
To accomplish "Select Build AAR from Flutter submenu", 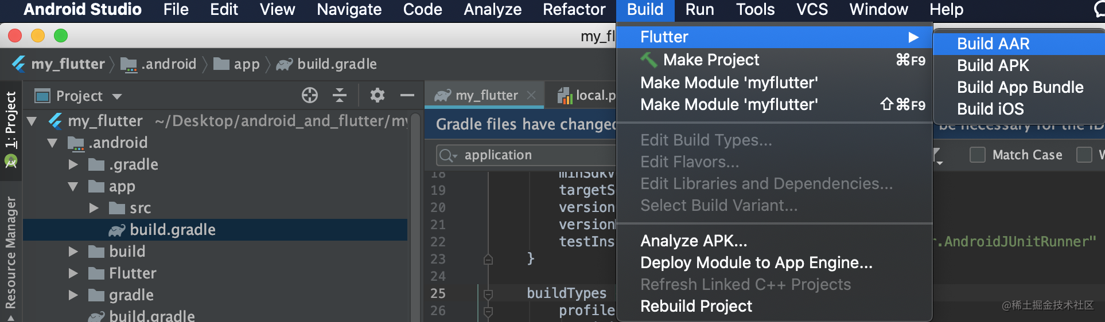I will pyautogui.click(x=1018, y=44).
